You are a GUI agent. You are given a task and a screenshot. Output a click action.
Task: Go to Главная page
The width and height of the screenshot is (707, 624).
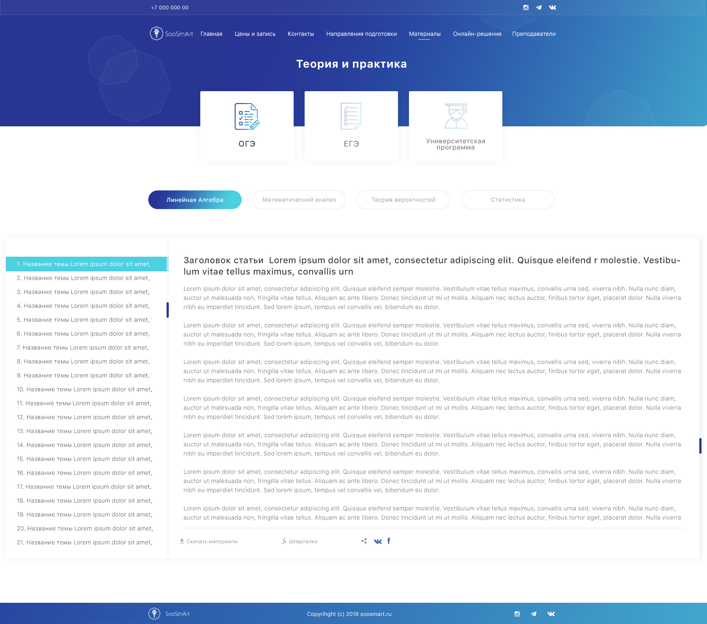(x=211, y=34)
